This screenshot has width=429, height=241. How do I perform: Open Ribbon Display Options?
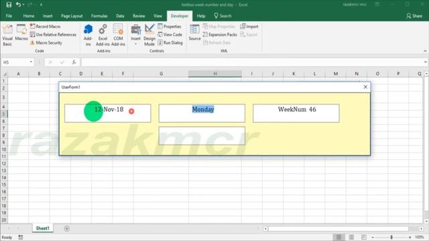(x=377, y=5)
